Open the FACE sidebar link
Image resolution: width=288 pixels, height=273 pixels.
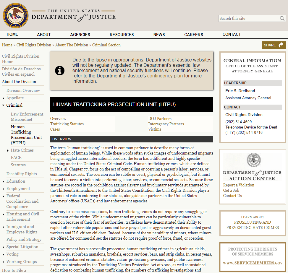pos(16,157)
